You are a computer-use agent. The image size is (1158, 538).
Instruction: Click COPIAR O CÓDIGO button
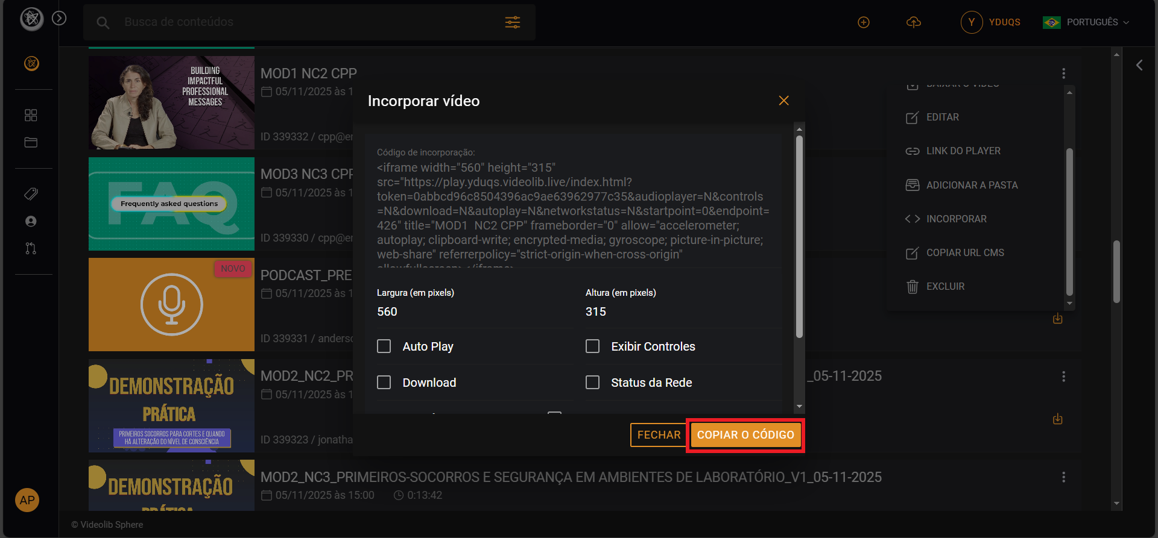[745, 435]
